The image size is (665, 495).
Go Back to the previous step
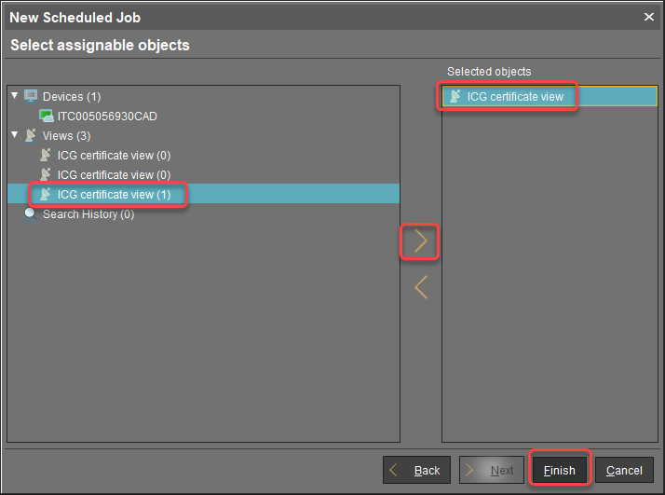[417, 470]
